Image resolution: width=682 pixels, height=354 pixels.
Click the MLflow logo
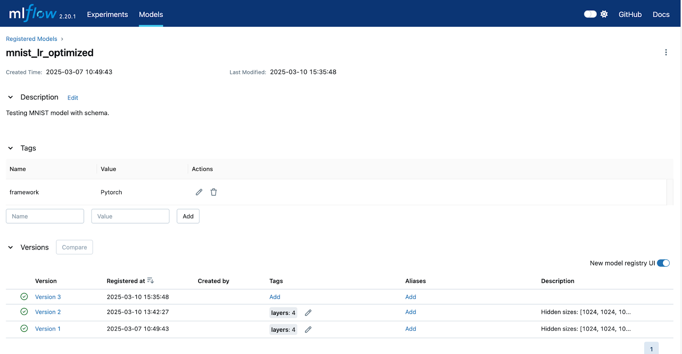click(x=33, y=13)
